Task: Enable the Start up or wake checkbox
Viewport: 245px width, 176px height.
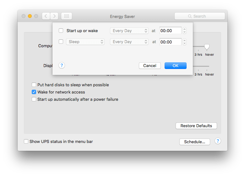Action: (61, 31)
